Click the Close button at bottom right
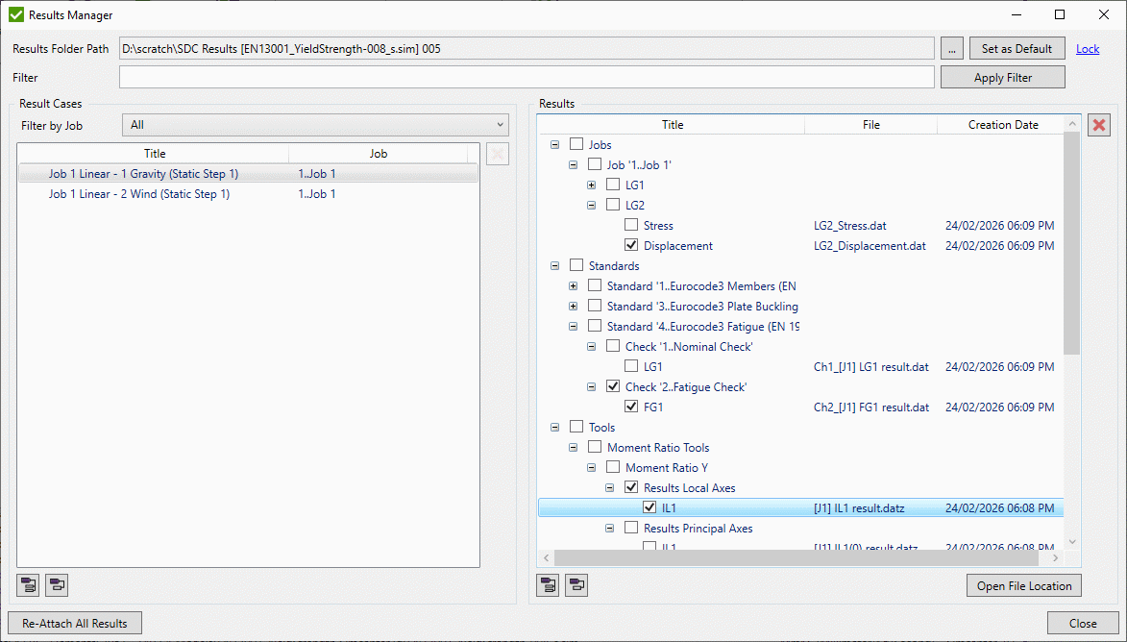 pos(1083,624)
